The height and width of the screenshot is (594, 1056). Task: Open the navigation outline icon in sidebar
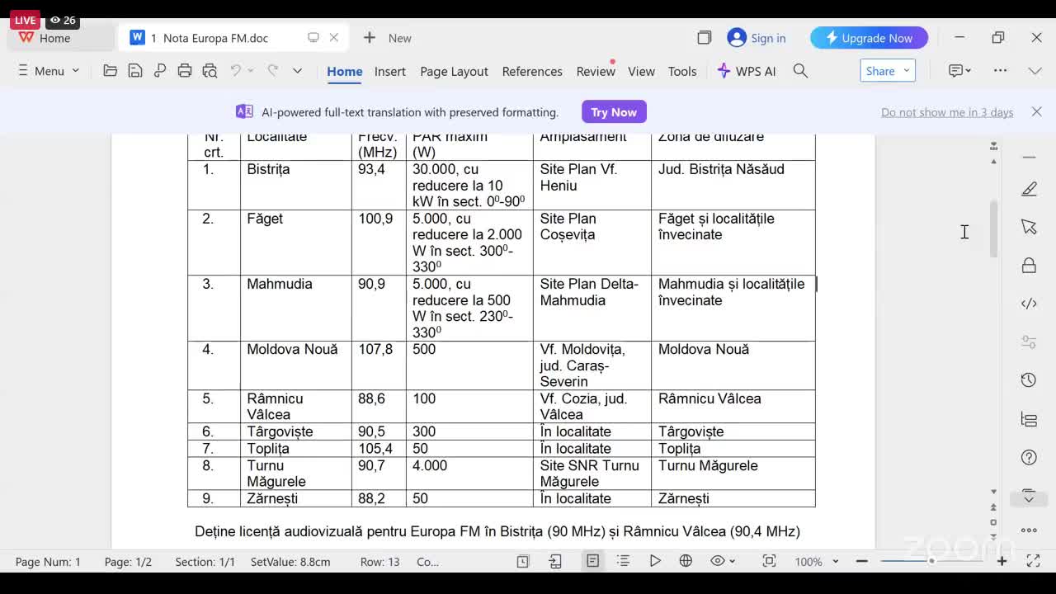point(1029,419)
